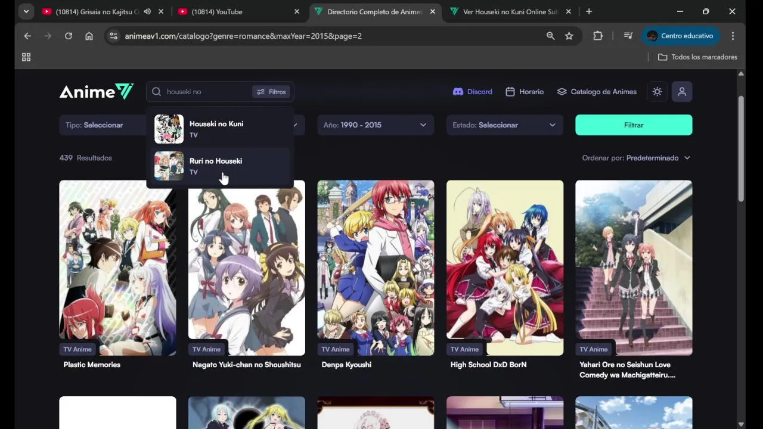This screenshot has height=429, width=763.
Task: Open the Denpa Kyoushi poster
Action: [376, 268]
